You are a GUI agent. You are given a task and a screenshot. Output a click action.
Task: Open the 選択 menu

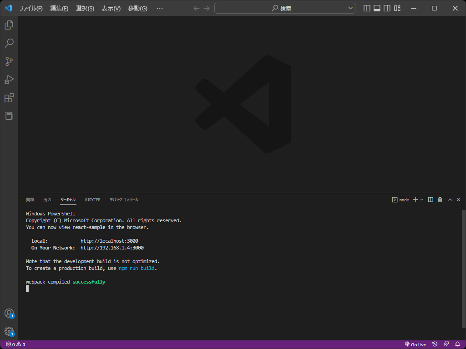pos(85,8)
